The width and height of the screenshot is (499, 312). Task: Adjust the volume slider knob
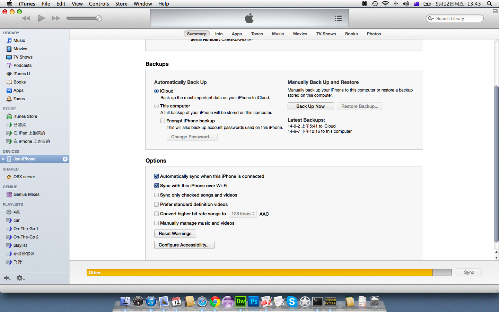point(99,18)
